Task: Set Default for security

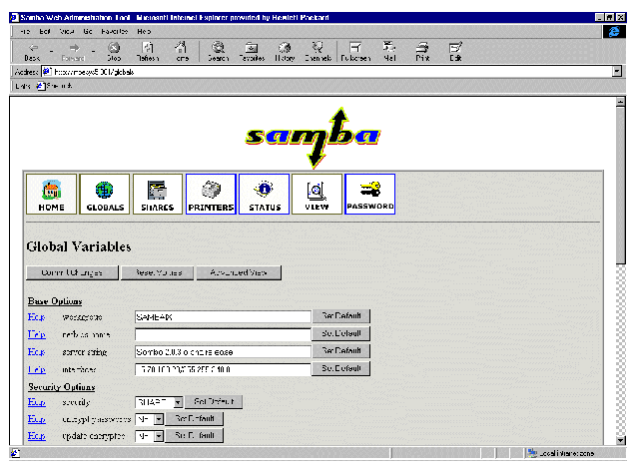Action: [214, 401]
